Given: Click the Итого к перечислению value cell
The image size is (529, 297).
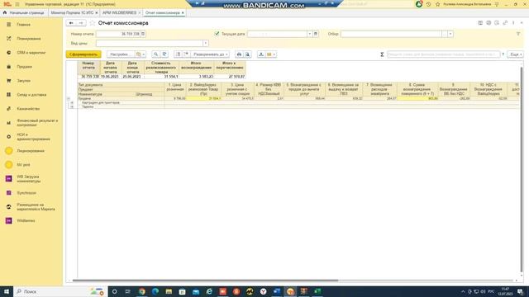Looking at the screenshot, I should [230, 77].
